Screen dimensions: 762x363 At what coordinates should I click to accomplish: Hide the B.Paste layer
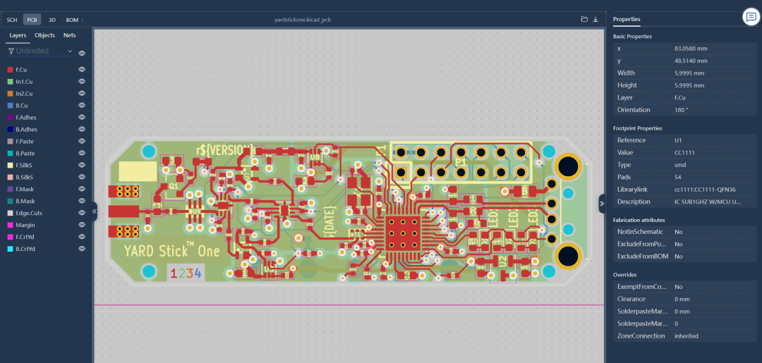tap(82, 153)
